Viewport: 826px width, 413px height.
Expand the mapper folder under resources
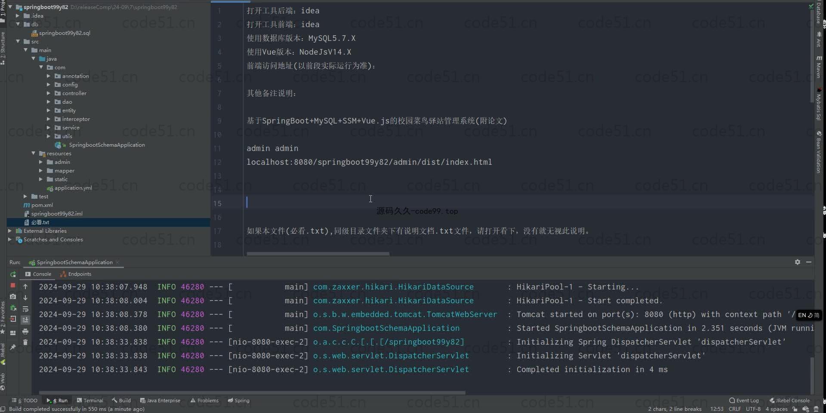point(41,170)
